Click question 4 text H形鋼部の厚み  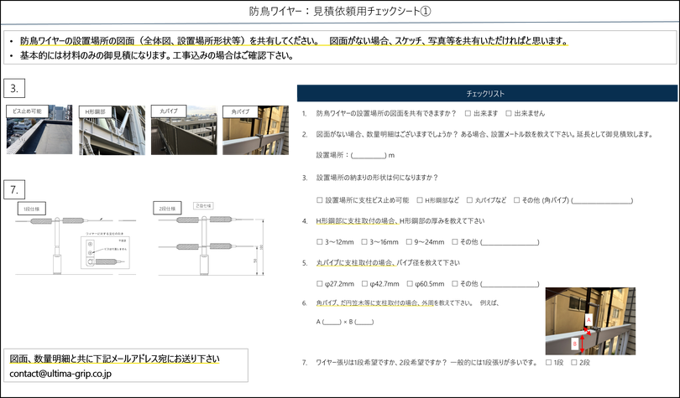[x=400, y=221]
